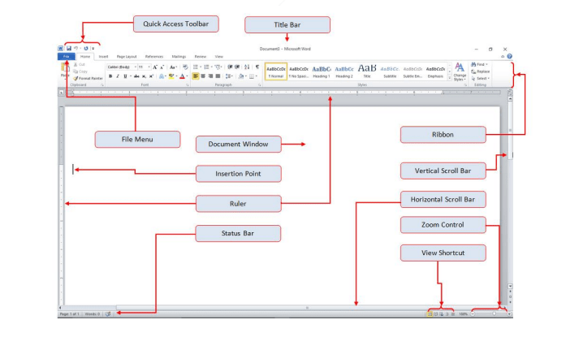Click the Page 1 of 1 status indicator

click(70, 313)
